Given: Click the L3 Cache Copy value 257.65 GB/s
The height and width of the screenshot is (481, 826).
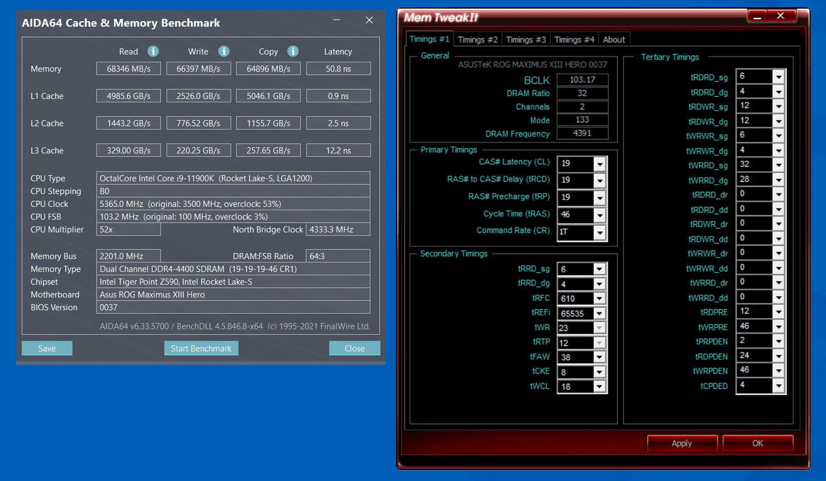Looking at the screenshot, I should point(268,150).
